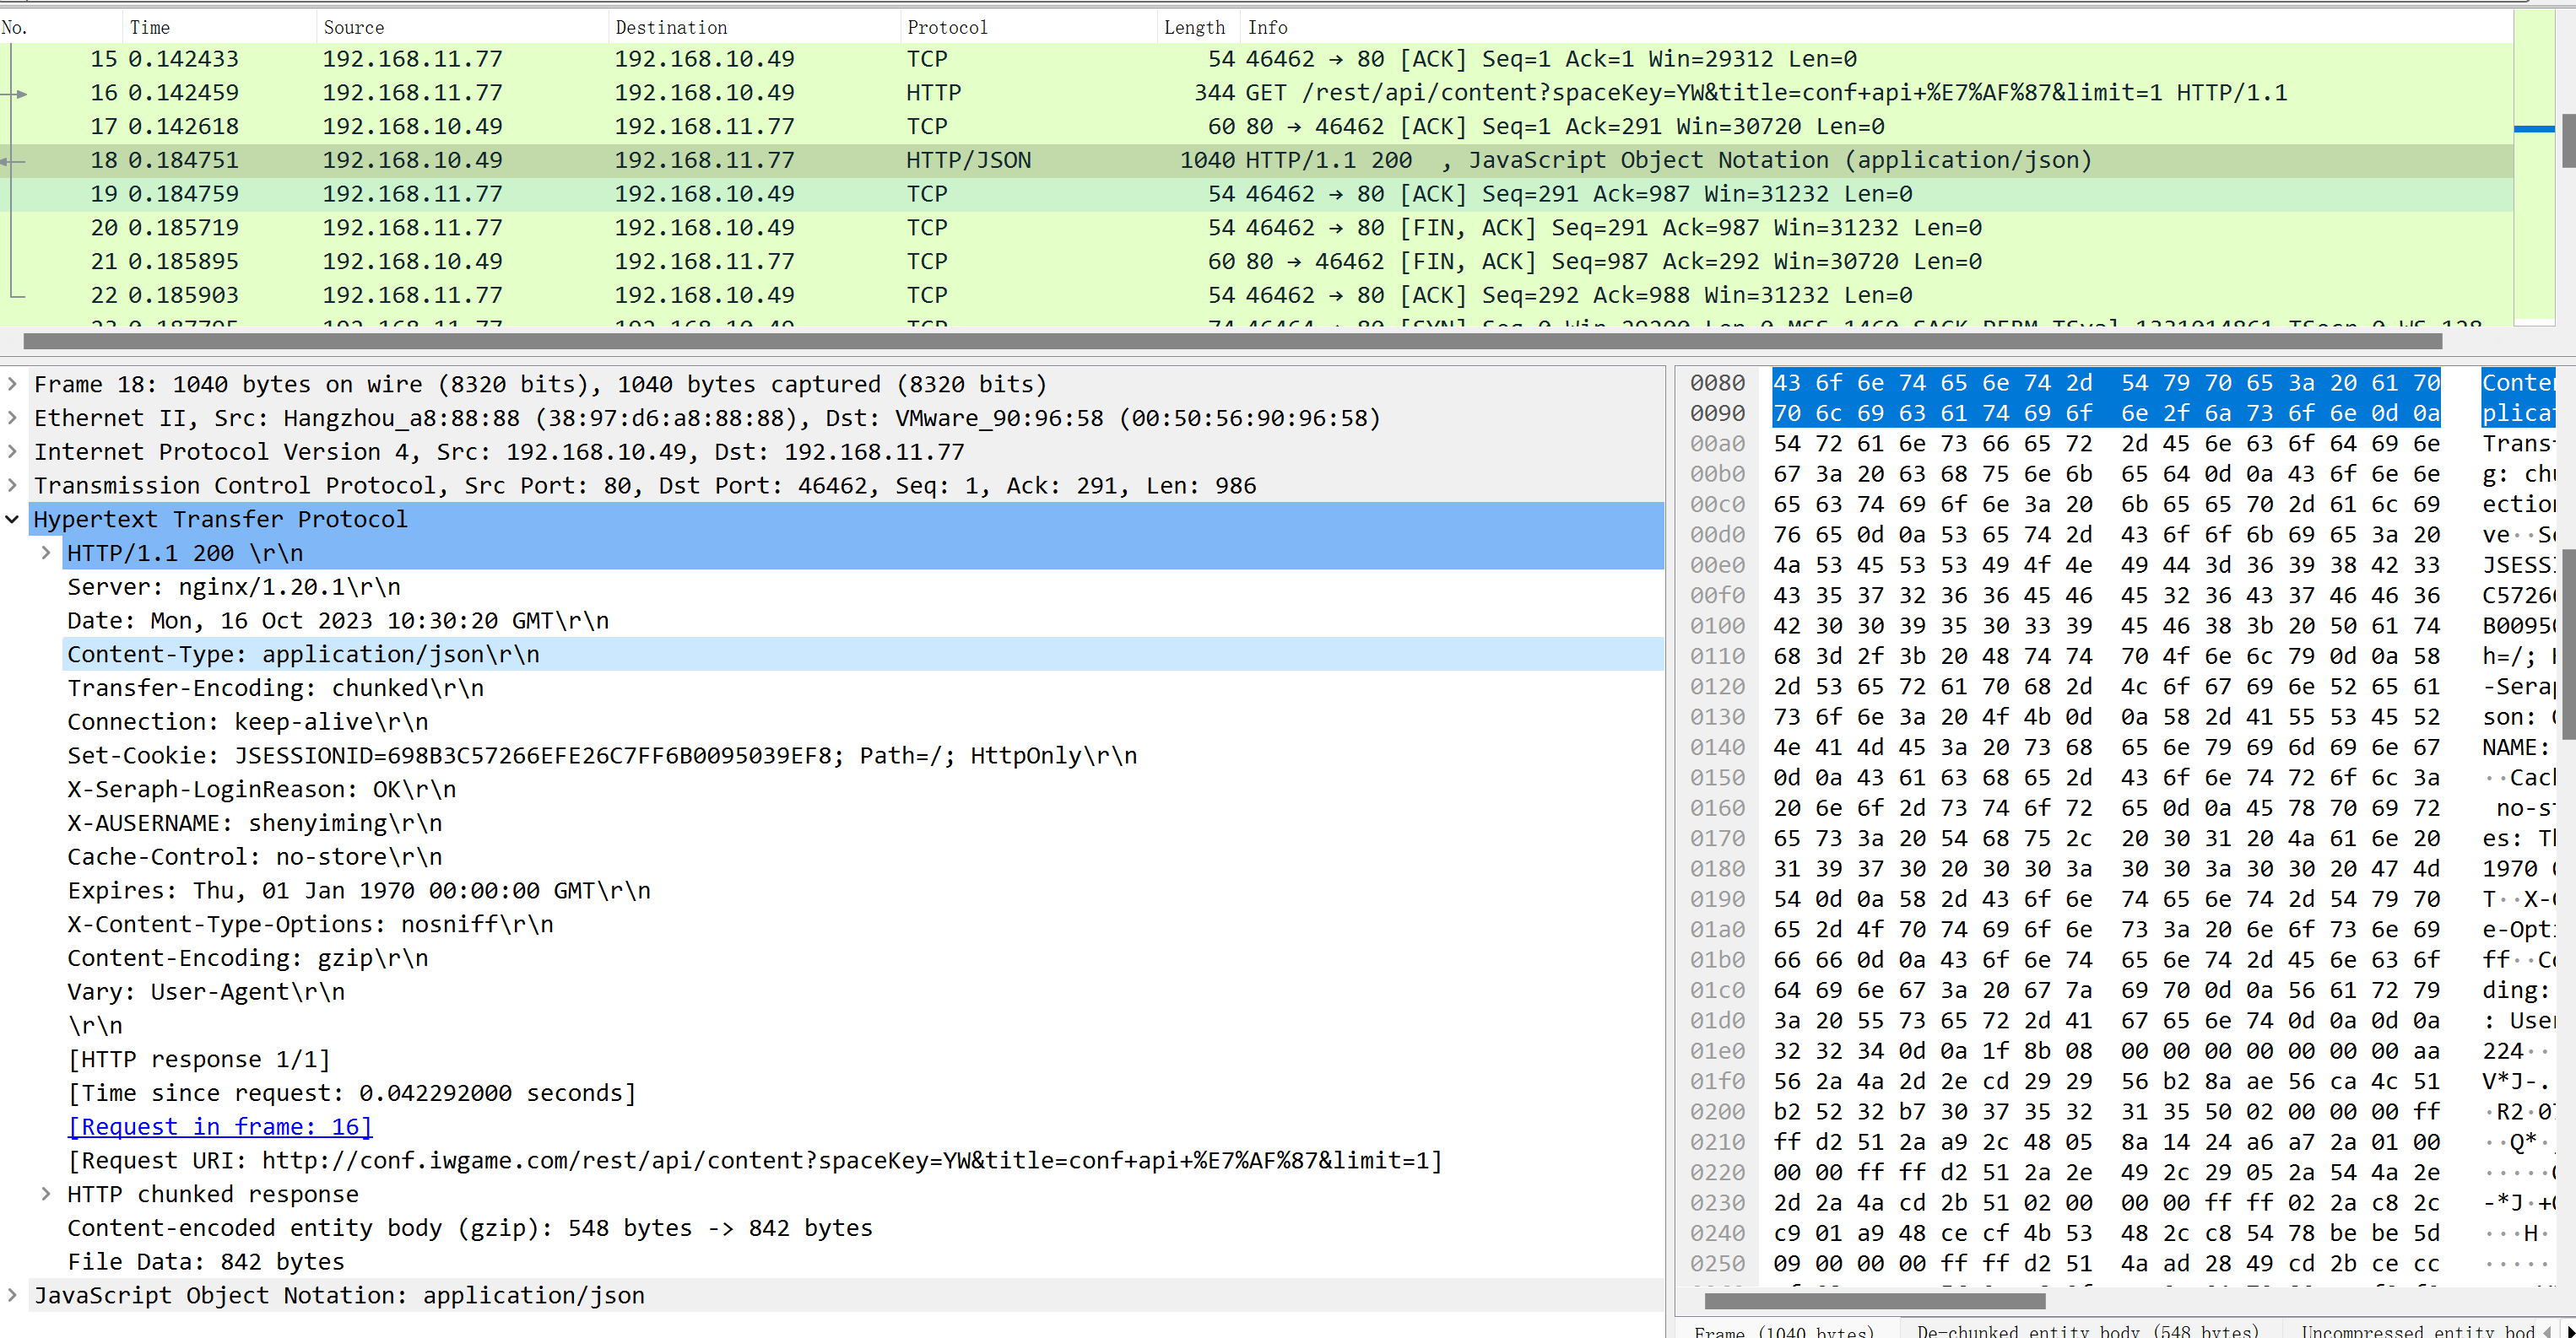2576x1338 pixels.
Task: Select the Set-Cookie JSESSIONID header line
Action: [x=600, y=755]
